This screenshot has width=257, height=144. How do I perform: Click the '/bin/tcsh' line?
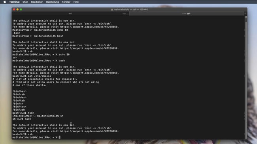(x=19, y=107)
